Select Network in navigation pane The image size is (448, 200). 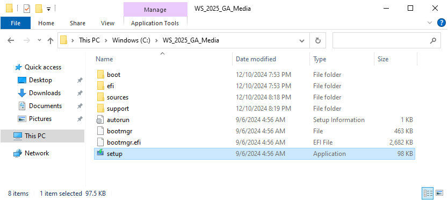point(37,153)
